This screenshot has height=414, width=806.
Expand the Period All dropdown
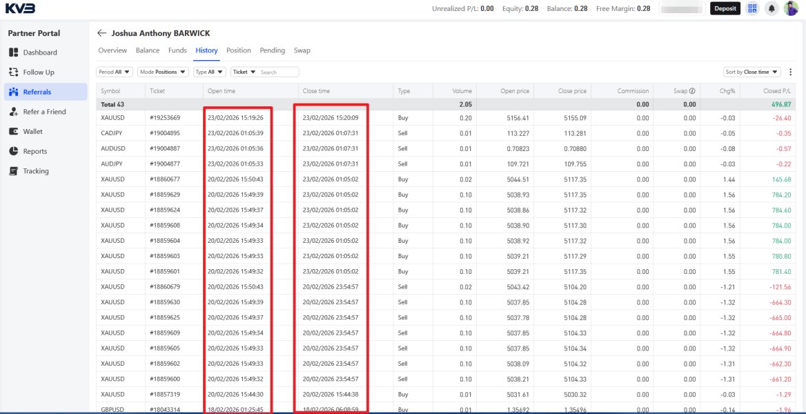(x=115, y=72)
